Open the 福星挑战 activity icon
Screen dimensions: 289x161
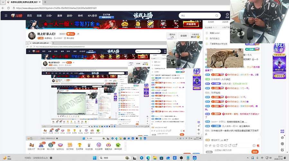click(108, 146)
